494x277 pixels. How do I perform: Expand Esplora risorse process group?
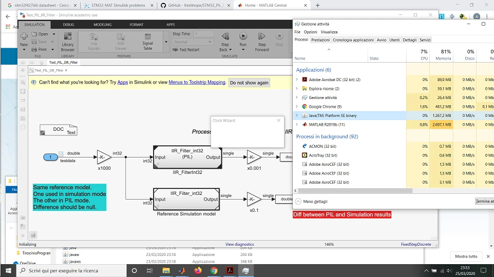[x=297, y=88]
